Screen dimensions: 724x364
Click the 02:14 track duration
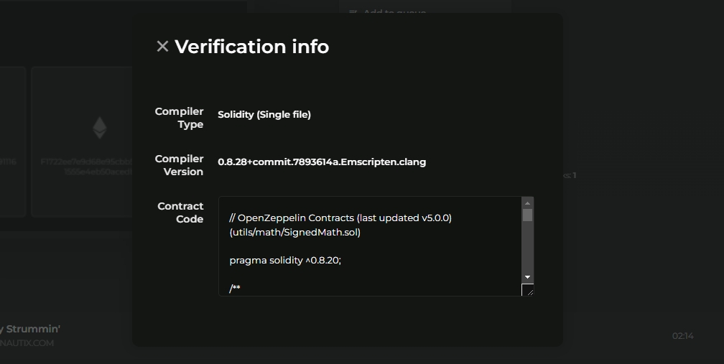[682, 336]
